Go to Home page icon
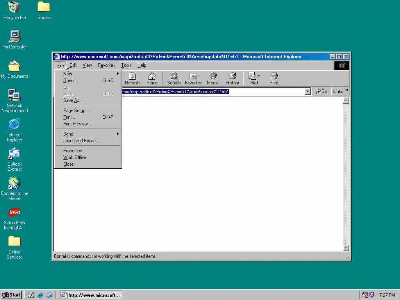This screenshot has width=400, height=300. click(152, 78)
